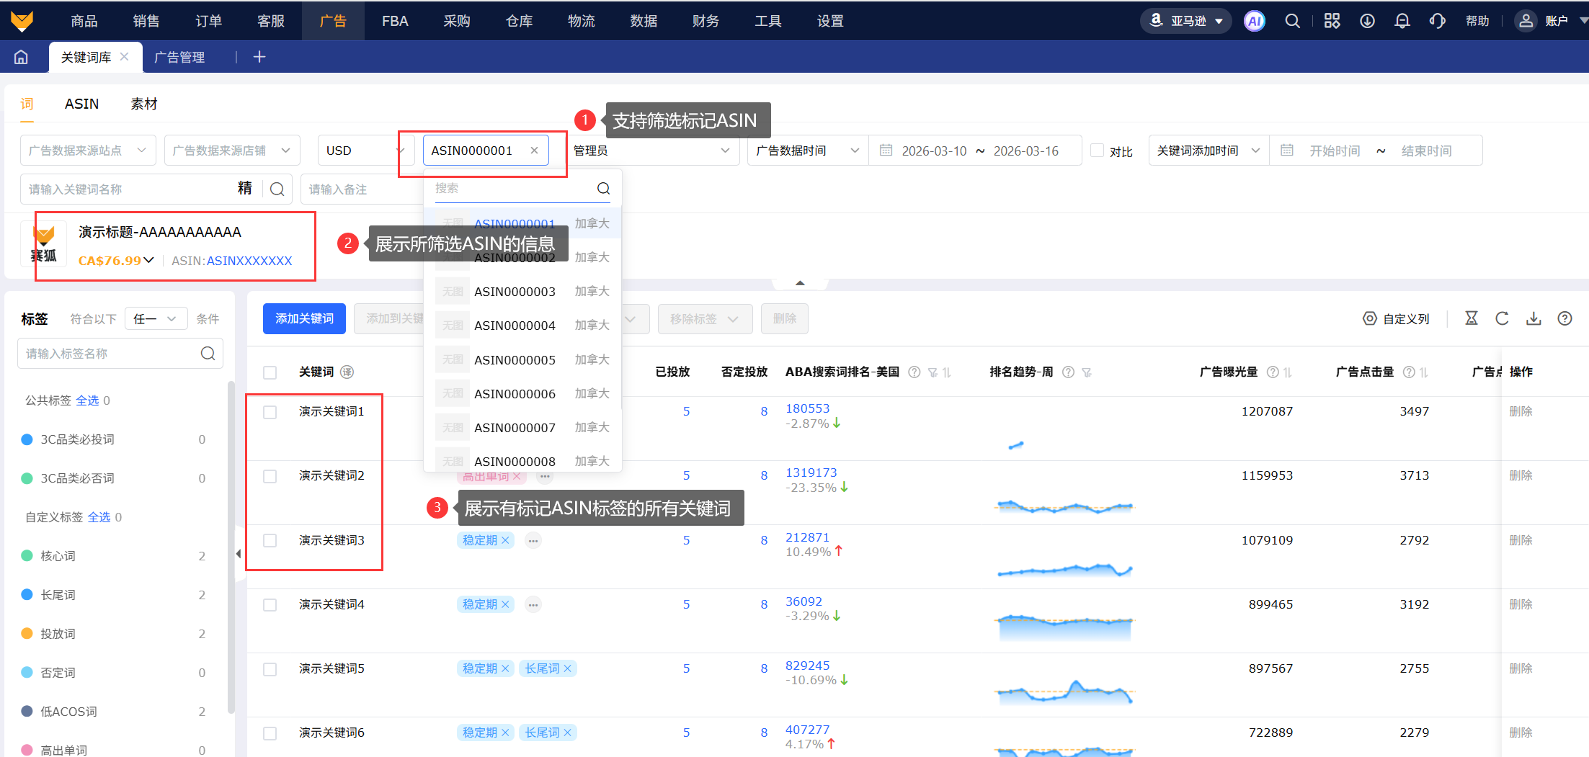
Task: Open the notification bell icon
Action: [x=1402, y=21]
